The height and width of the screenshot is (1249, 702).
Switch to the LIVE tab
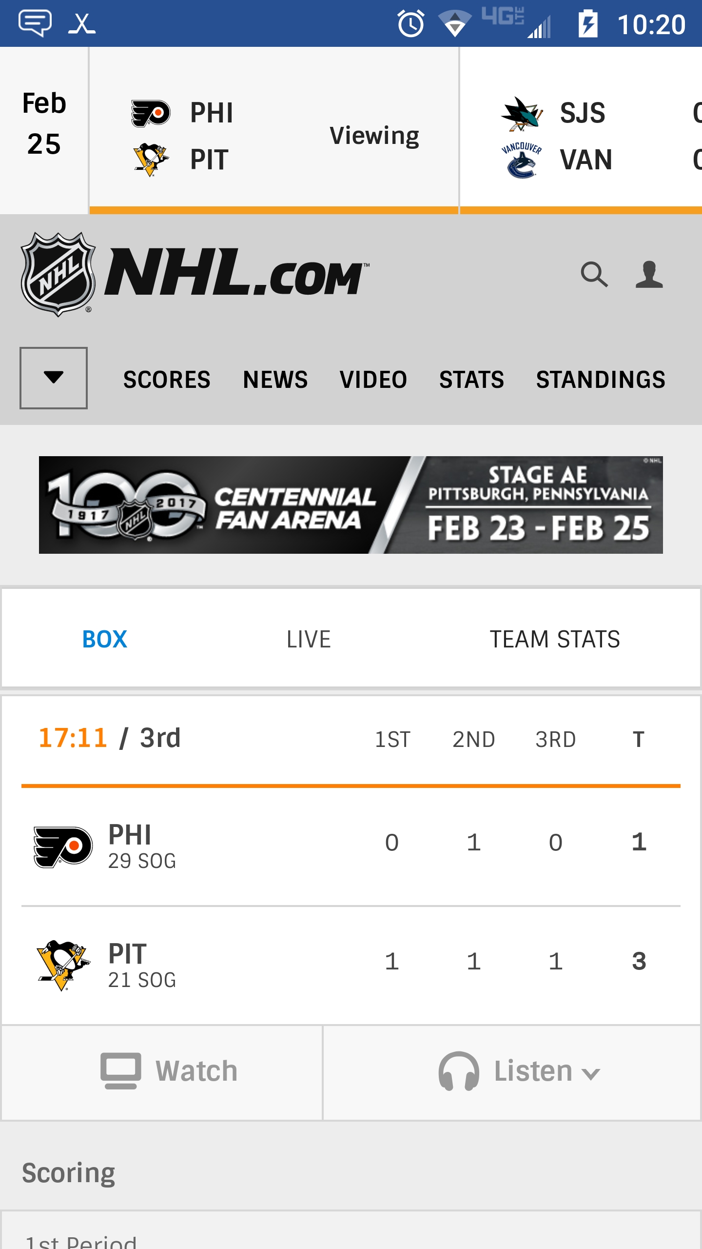point(309,639)
